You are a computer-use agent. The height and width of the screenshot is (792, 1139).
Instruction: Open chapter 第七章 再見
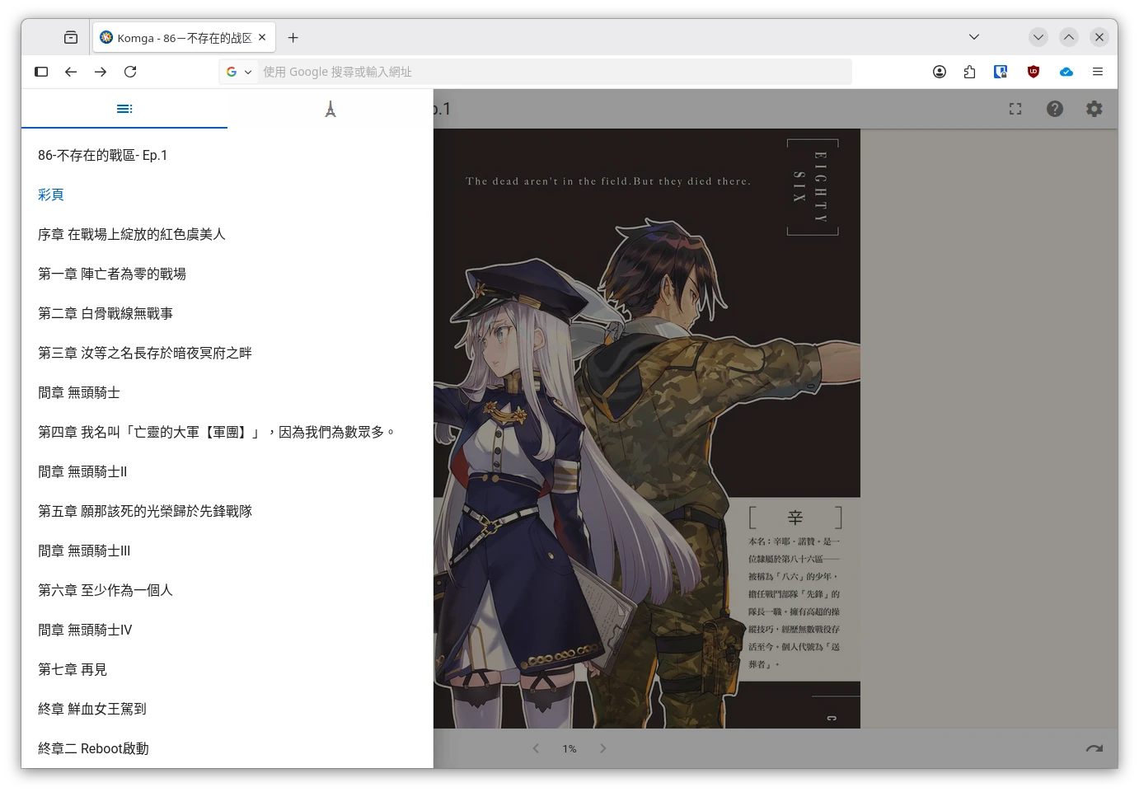point(73,669)
